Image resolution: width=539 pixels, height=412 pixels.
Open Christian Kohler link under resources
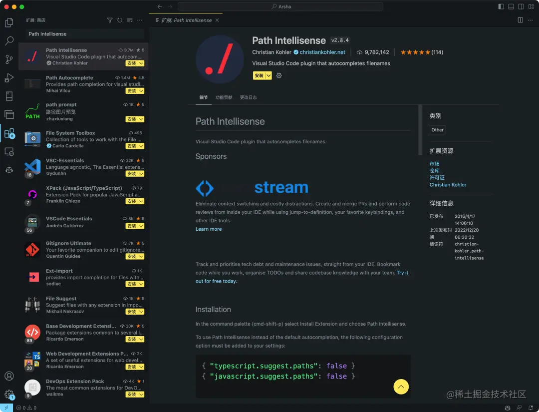[x=448, y=185]
